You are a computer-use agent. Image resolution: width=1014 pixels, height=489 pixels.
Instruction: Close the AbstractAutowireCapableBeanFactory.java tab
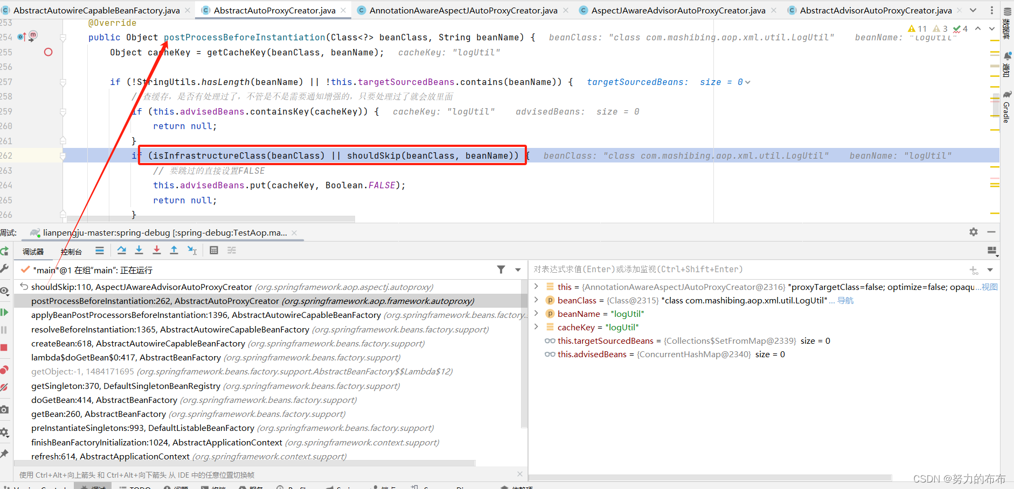coord(187,10)
